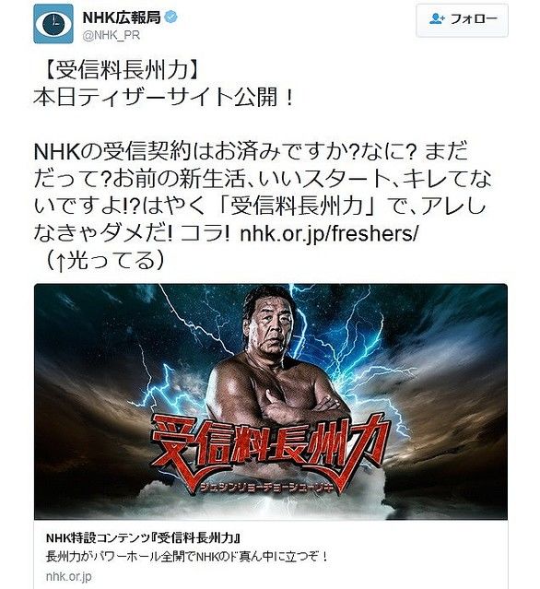
Task: Click the red 受信料長州力 logo graphic
Action: tap(268, 447)
